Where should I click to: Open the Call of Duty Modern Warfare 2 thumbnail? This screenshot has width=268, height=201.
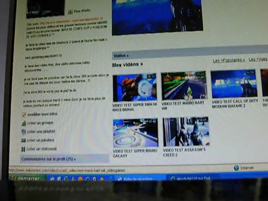234,83
